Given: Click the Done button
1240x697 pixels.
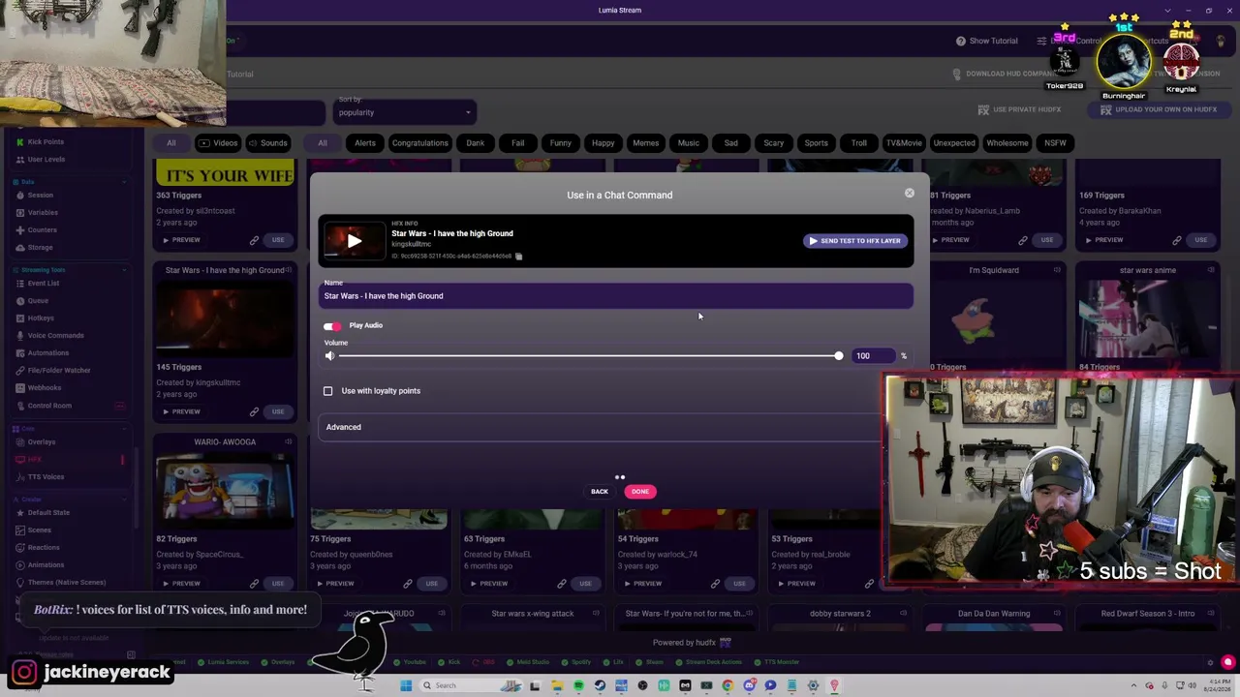Looking at the screenshot, I should (640, 492).
